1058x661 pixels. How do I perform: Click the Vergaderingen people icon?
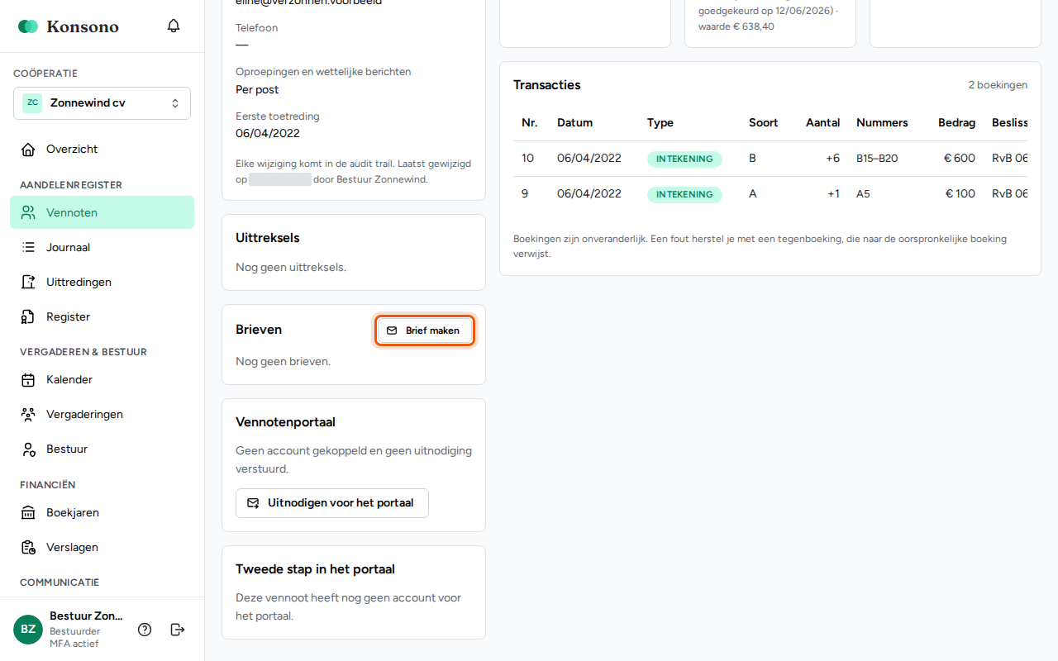[28, 415]
